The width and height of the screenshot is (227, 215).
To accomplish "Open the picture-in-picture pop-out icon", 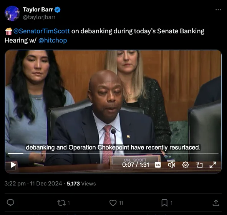I will (199, 165).
